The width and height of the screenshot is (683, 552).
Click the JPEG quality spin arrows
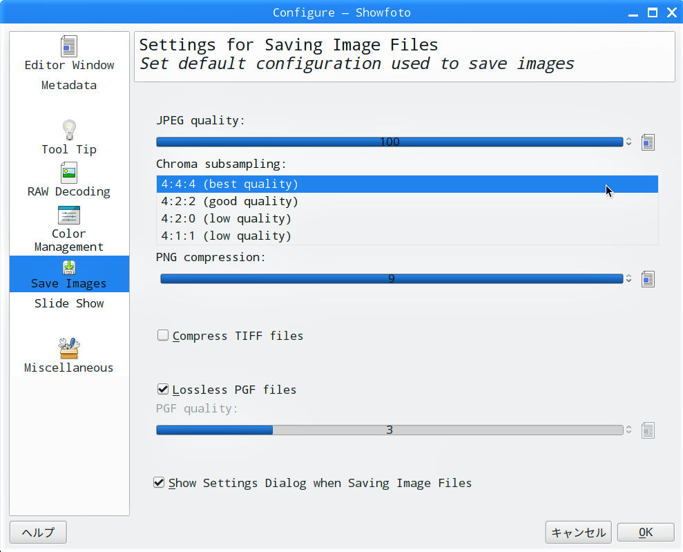(628, 142)
